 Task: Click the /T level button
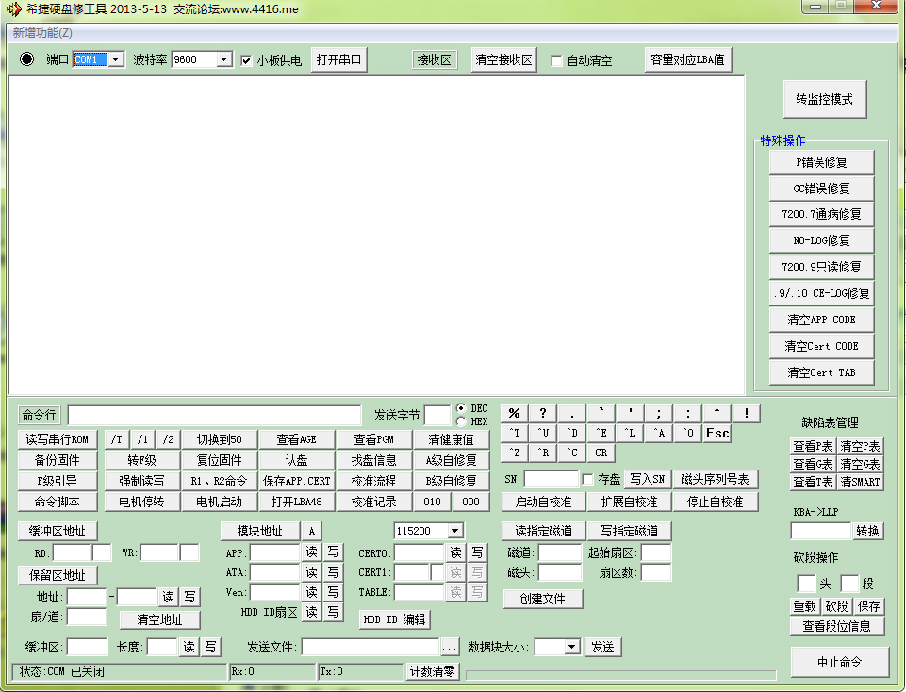[x=117, y=439]
